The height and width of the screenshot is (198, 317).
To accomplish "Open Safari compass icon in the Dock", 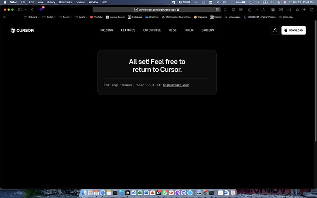I will click(x=103, y=193).
